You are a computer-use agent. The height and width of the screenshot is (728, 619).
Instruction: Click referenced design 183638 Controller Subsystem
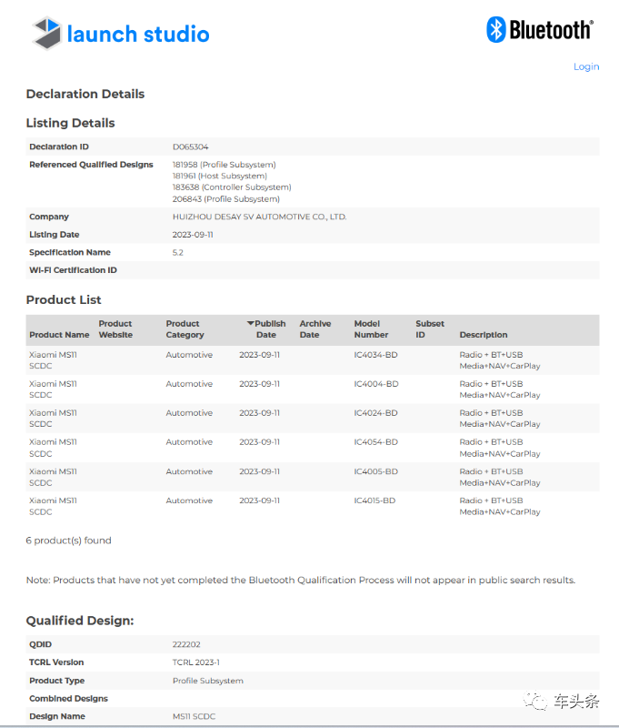(232, 187)
